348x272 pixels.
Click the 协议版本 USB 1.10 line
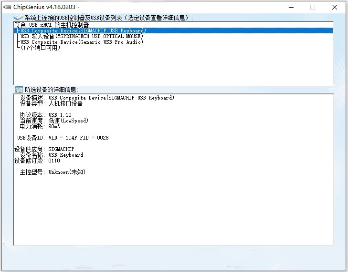[x=45, y=115]
